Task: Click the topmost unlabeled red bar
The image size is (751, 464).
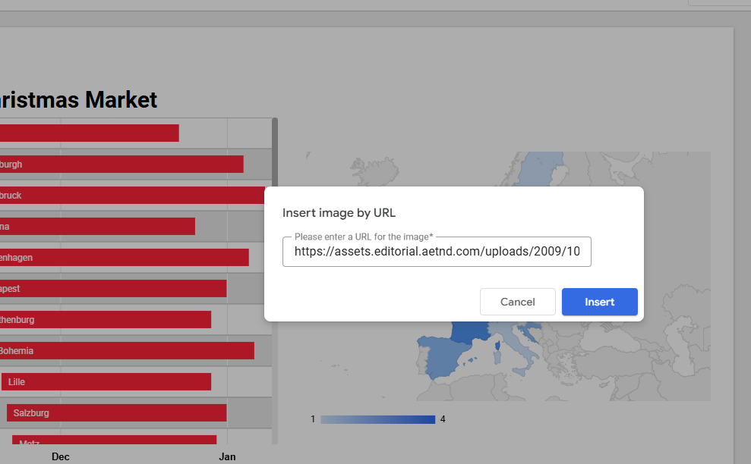Action: click(x=89, y=133)
